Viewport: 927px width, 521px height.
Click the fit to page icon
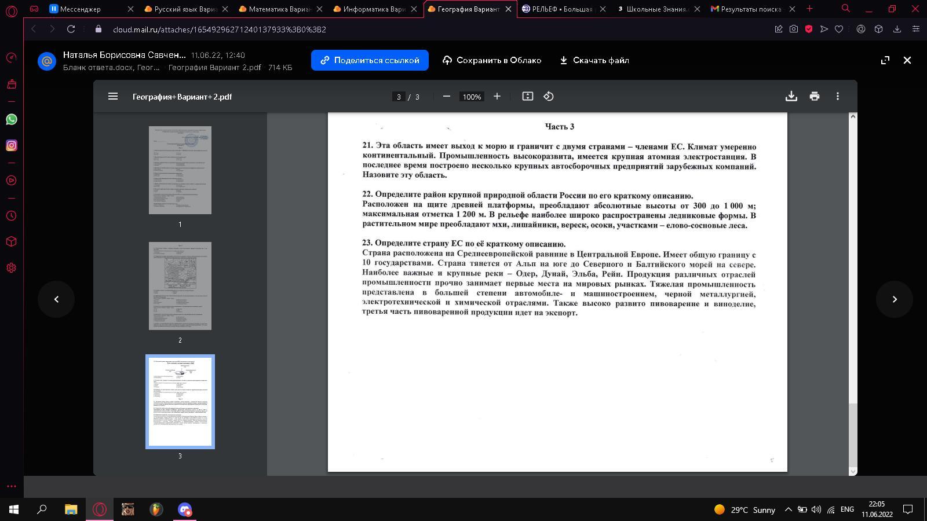pyautogui.click(x=528, y=97)
